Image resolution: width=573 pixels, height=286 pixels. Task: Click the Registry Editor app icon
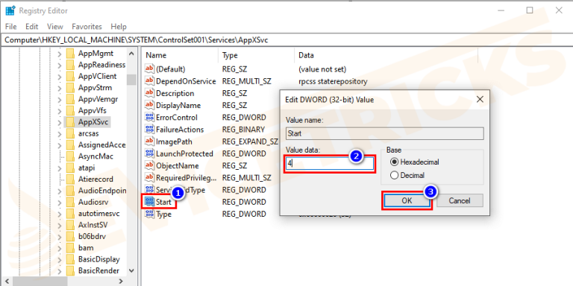10,10
